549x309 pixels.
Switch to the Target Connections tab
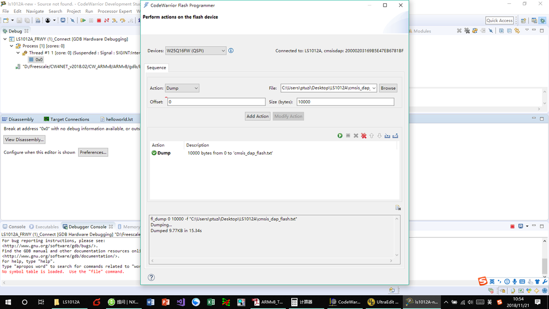point(66,119)
